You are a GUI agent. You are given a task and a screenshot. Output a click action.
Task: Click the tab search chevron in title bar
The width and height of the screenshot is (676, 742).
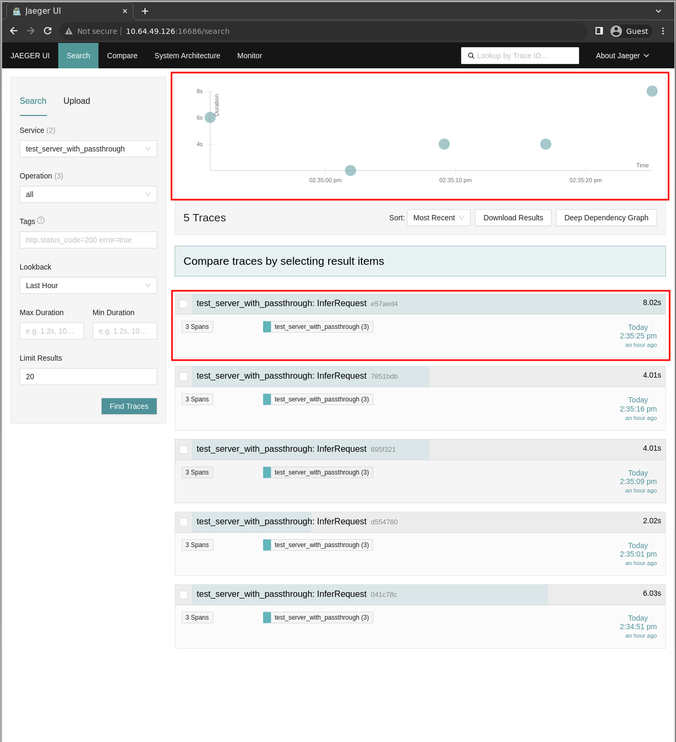click(659, 11)
